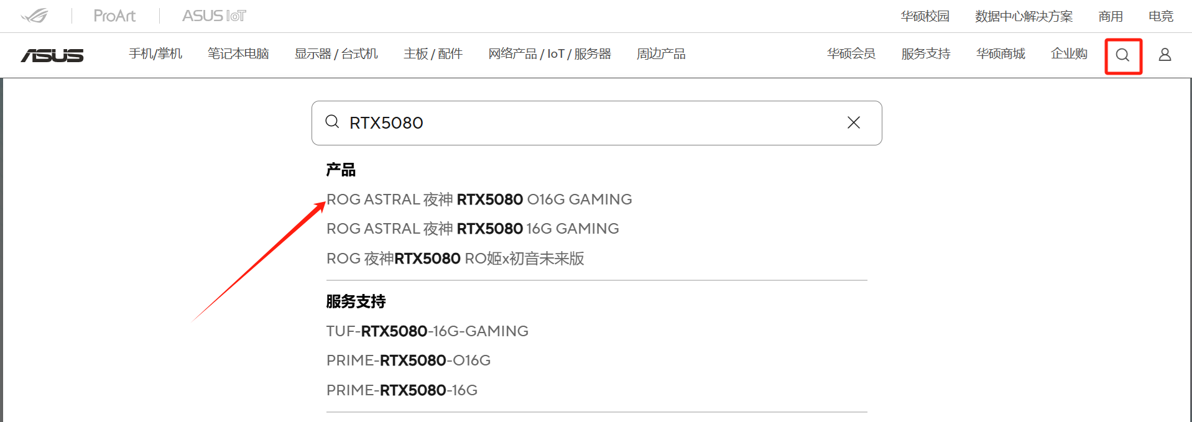Open 网络产品 / IoT / 服务器 menu
1192x422 pixels.
click(x=550, y=54)
